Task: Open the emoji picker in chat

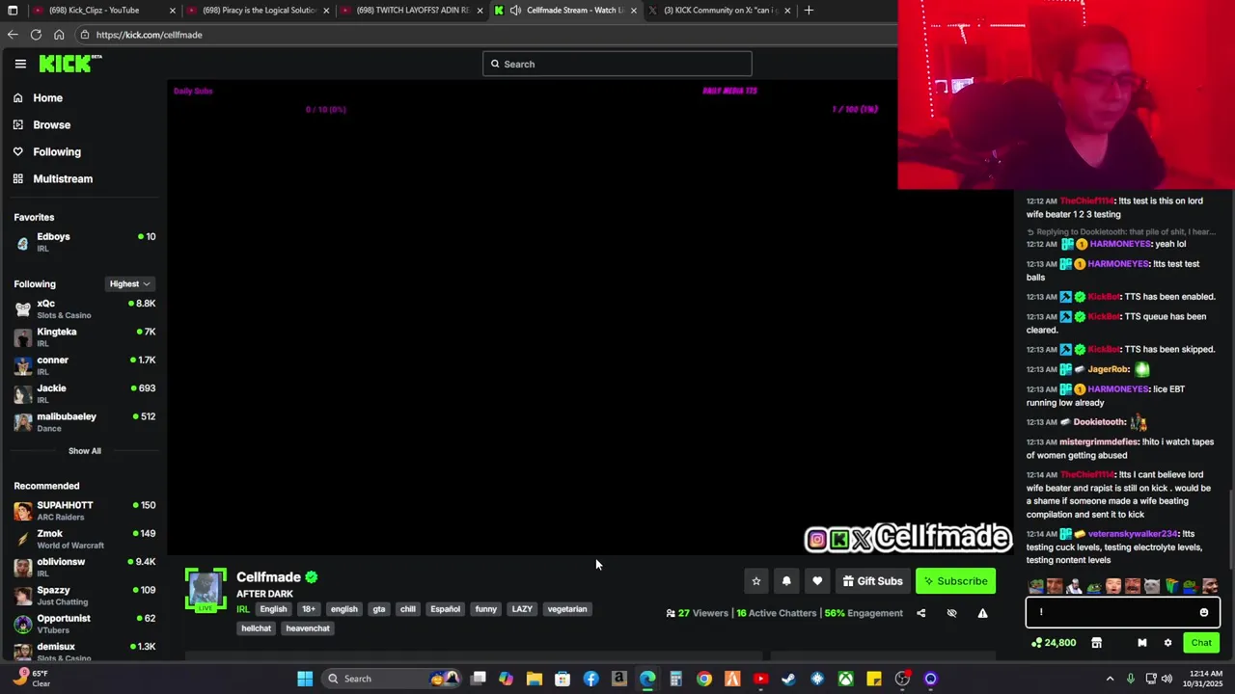Action: [x=1204, y=612]
